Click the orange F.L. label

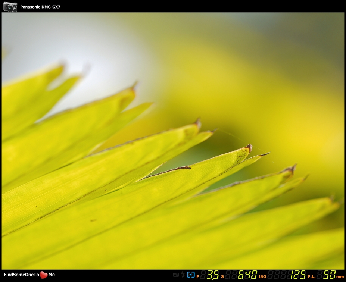[311, 276]
